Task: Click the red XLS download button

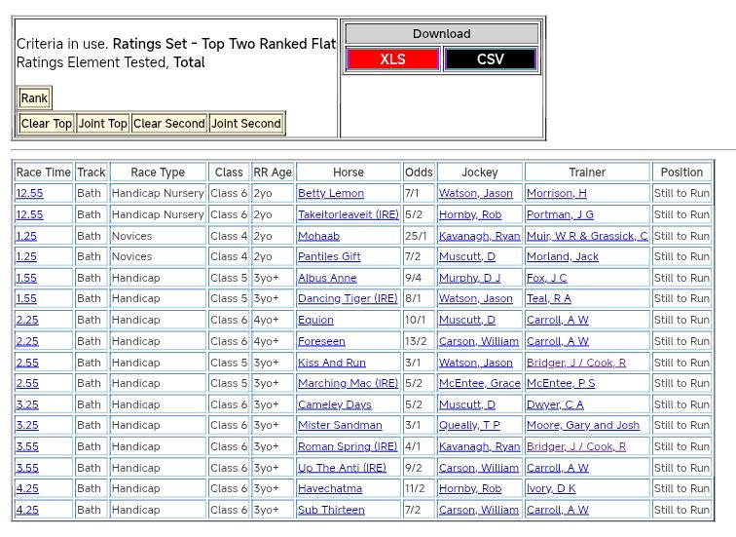Action: pos(392,59)
